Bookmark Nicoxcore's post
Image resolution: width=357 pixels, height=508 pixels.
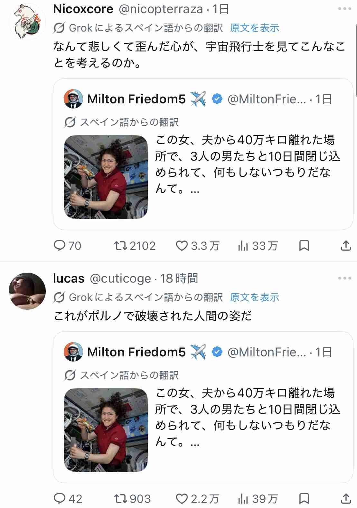point(304,246)
